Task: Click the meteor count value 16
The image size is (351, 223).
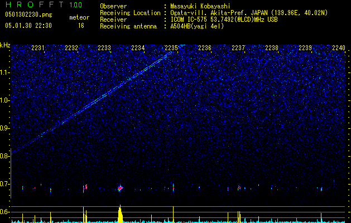Action: (81, 26)
